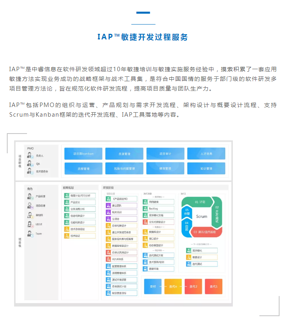Click the blue 交付 block

click(x=153, y=286)
